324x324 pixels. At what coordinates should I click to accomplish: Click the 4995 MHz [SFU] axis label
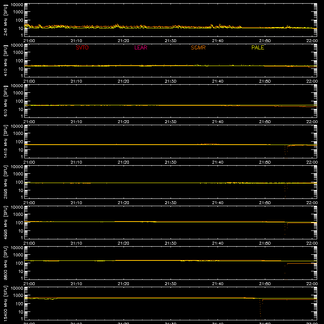5,222
